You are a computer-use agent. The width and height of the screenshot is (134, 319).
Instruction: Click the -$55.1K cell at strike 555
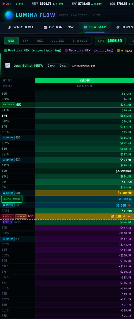tap(85, 316)
